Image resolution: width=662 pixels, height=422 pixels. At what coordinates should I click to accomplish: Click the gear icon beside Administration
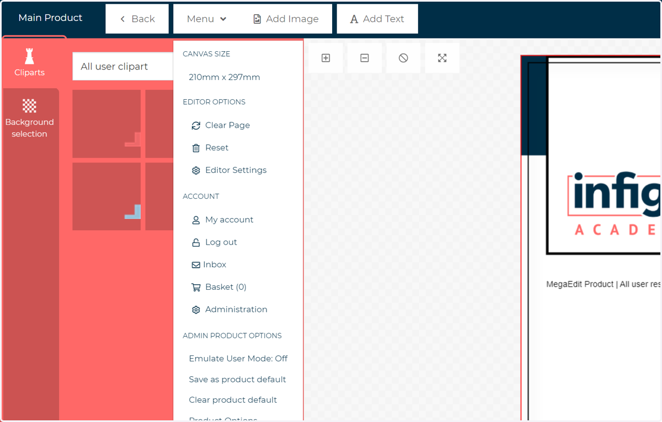pos(196,310)
